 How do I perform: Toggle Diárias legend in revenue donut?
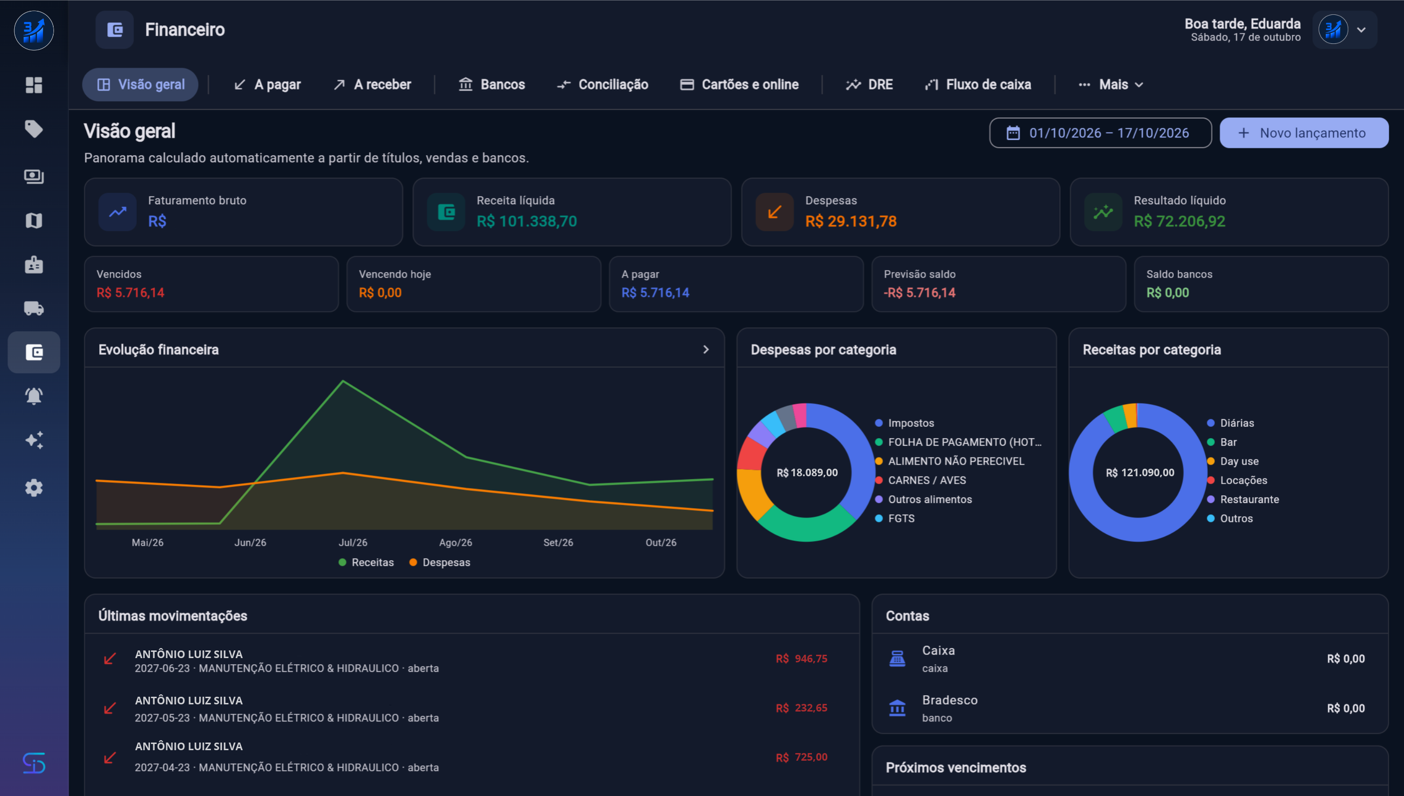point(1231,423)
